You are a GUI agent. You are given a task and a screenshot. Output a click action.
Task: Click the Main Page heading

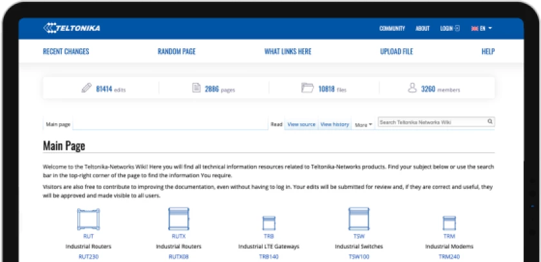pos(64,146)
